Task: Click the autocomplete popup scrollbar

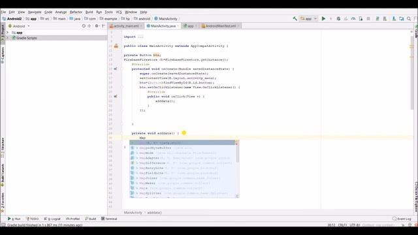Action: click(x=237, y=153)
